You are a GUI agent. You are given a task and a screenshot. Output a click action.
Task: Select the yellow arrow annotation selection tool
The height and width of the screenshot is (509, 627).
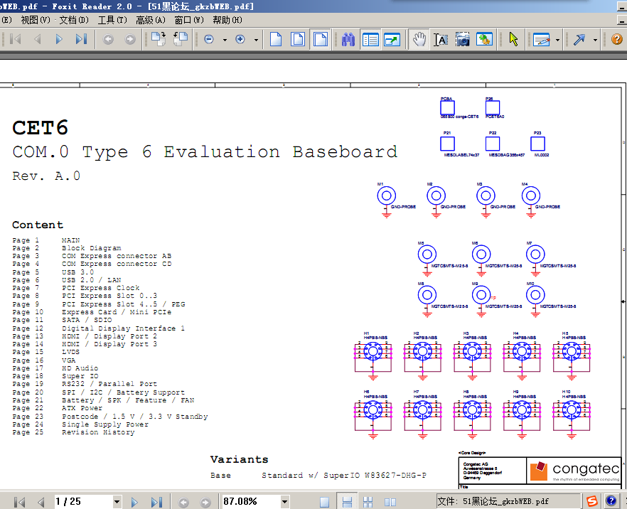(513, 39)
